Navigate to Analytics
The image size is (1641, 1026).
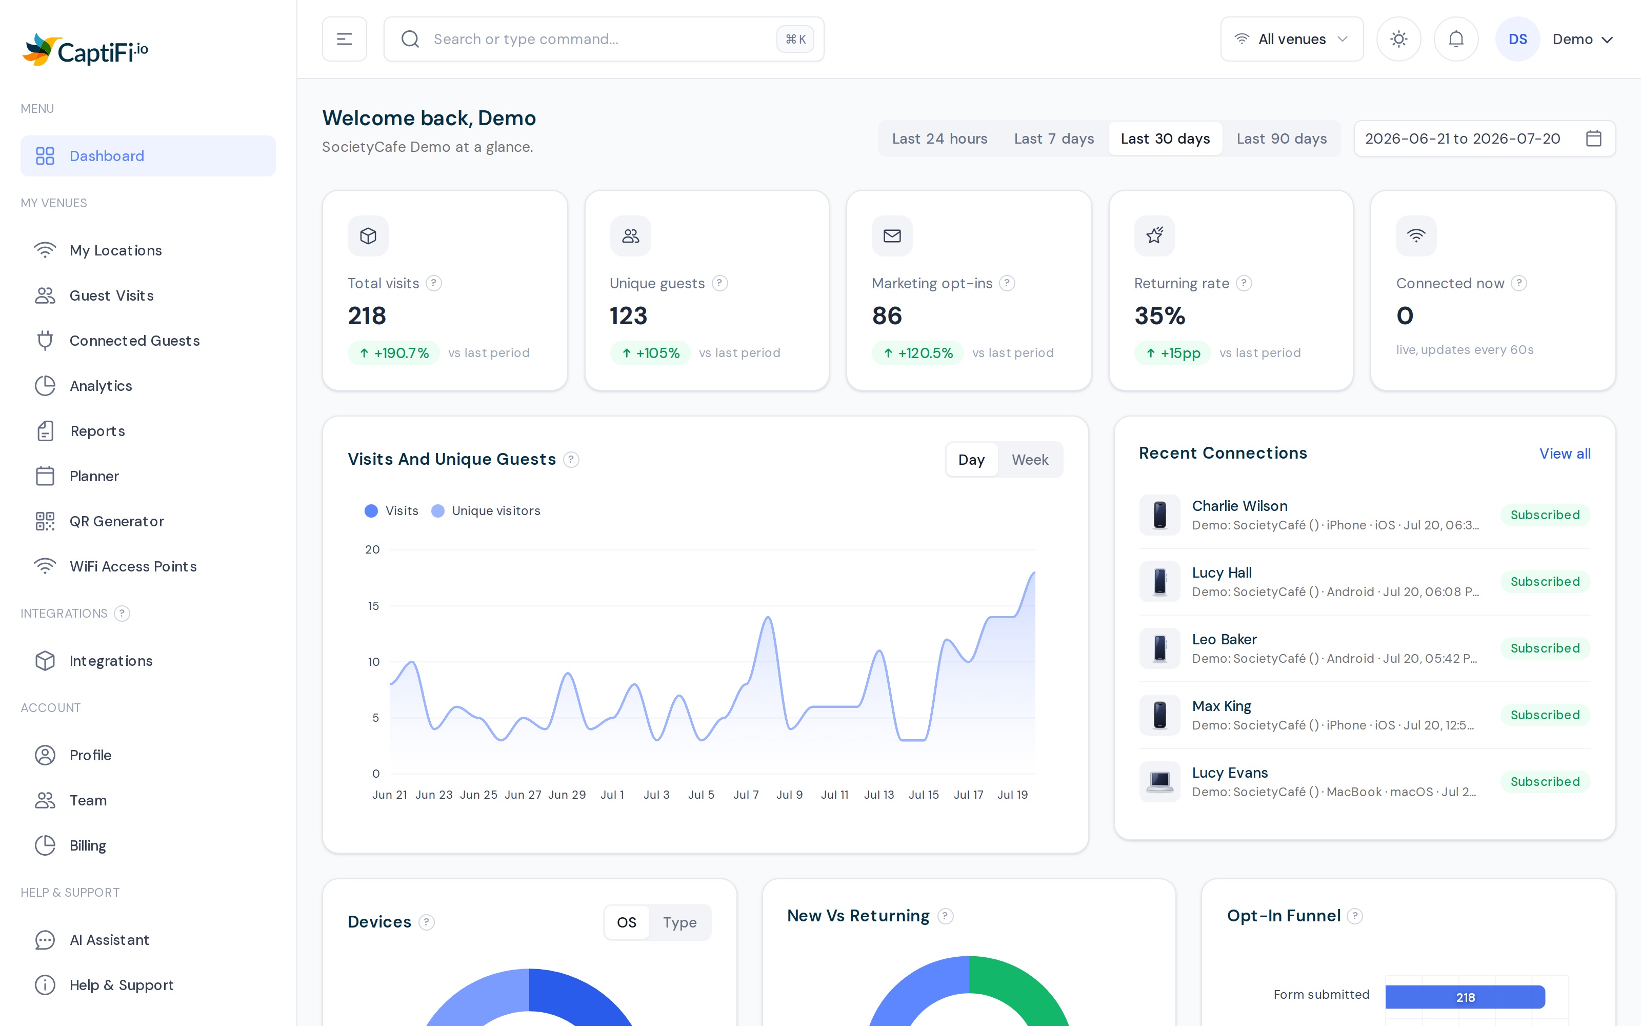148,386
